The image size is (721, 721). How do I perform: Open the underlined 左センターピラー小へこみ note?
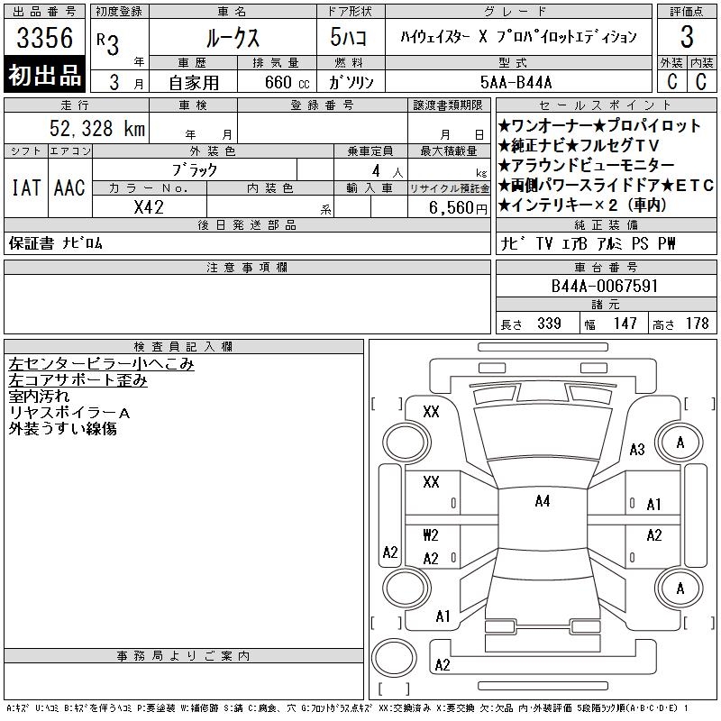(x=101, y=364)
